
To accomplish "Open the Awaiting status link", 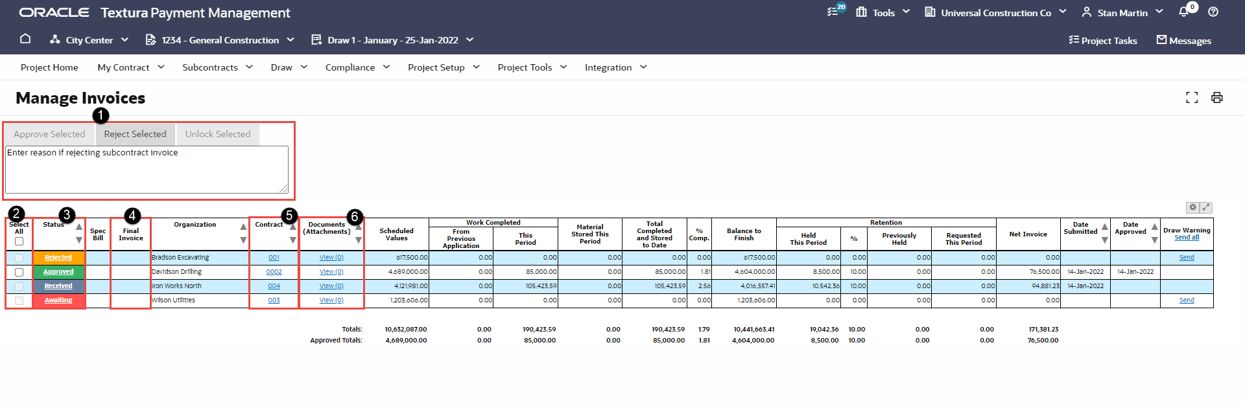I will 58,300.
